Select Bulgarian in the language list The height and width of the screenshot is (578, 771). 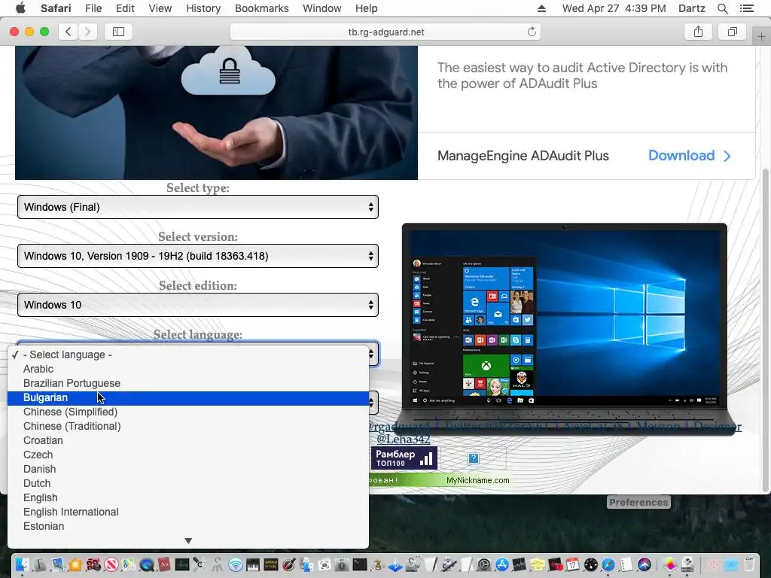[x=187, y=397]
